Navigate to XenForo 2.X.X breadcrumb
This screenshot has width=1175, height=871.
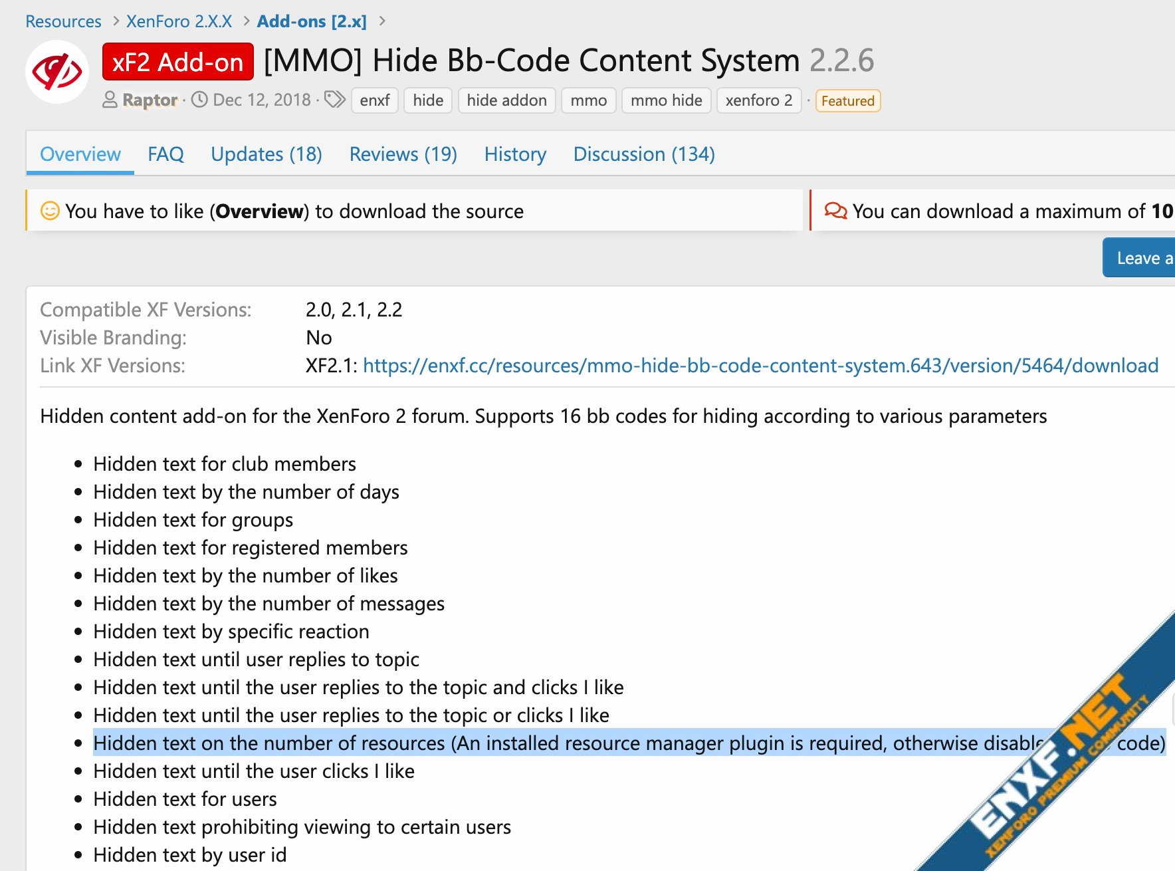[x=179, y=21]
